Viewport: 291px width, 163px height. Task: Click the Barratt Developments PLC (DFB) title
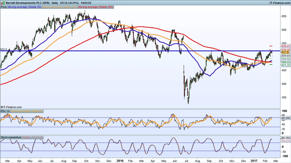point(28,3)
